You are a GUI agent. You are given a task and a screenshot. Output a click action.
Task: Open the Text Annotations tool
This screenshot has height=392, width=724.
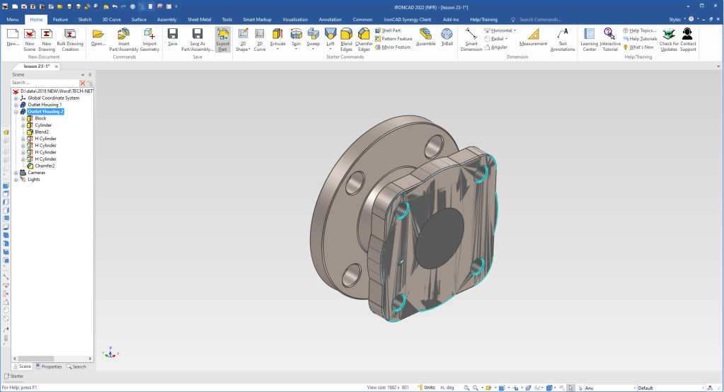click(563, 35)
